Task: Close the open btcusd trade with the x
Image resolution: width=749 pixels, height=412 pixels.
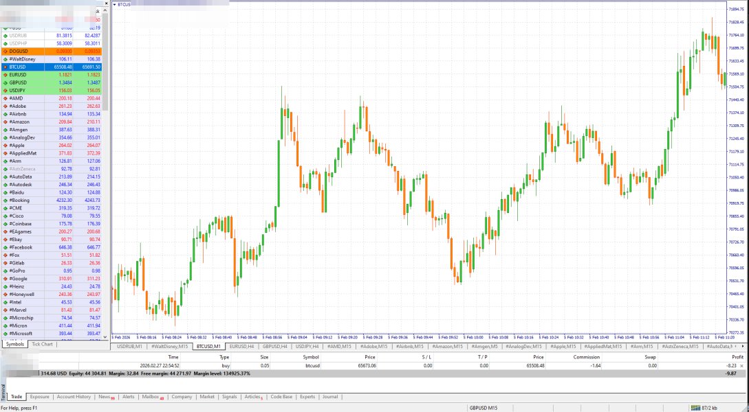Action: coord(741,366)
